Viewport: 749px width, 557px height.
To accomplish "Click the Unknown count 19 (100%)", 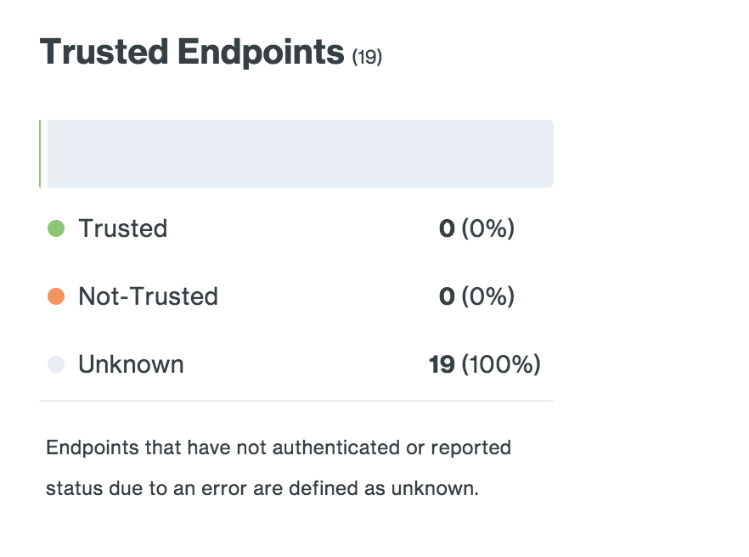I will pyautogui.click(x=485, y=364).
